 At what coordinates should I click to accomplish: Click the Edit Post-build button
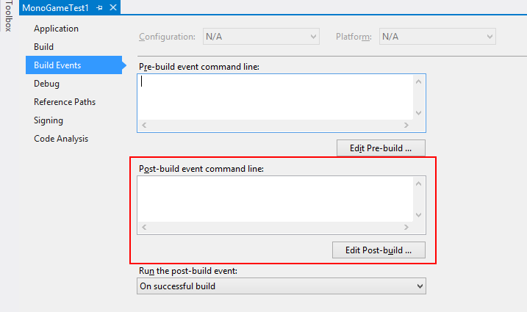(x=379, y=250)
